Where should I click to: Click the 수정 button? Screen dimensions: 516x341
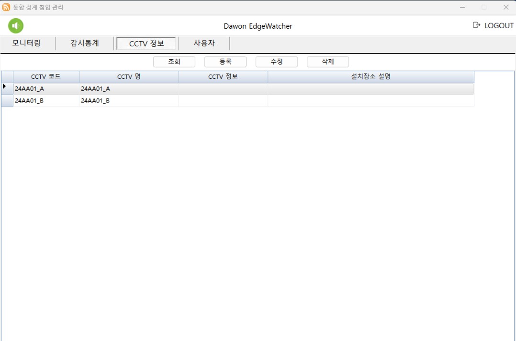pyautogui.click(x=277, y=62)
